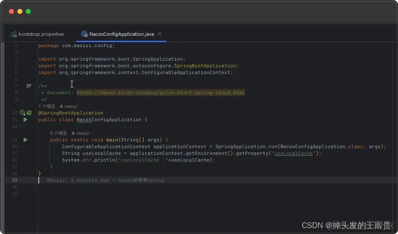Click the yellow minimize window button

20,11
